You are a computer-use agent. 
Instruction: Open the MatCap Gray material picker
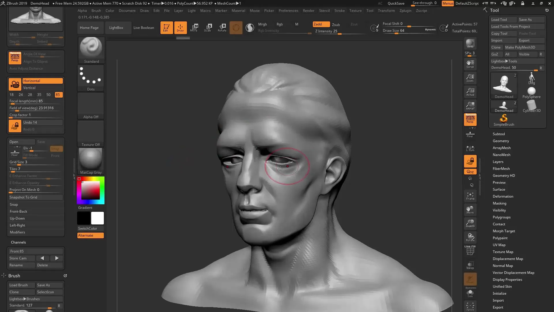(91, 161)
